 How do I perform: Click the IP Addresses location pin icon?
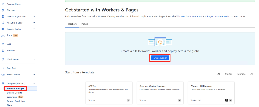click(x=3, y=59)
